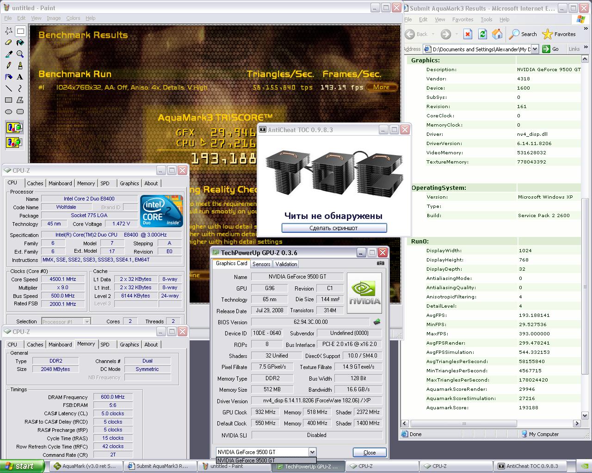592x473 pixels.
Task: Open Favorites star in Internet Explorer
Action: (559, 34)
